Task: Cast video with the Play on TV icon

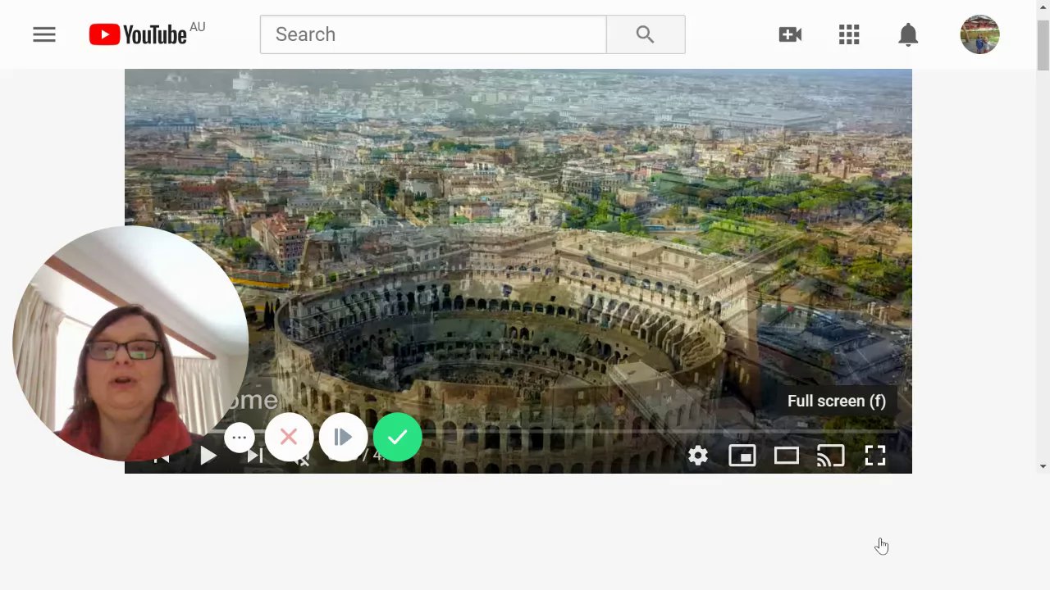Action: (x=831, y=456)
